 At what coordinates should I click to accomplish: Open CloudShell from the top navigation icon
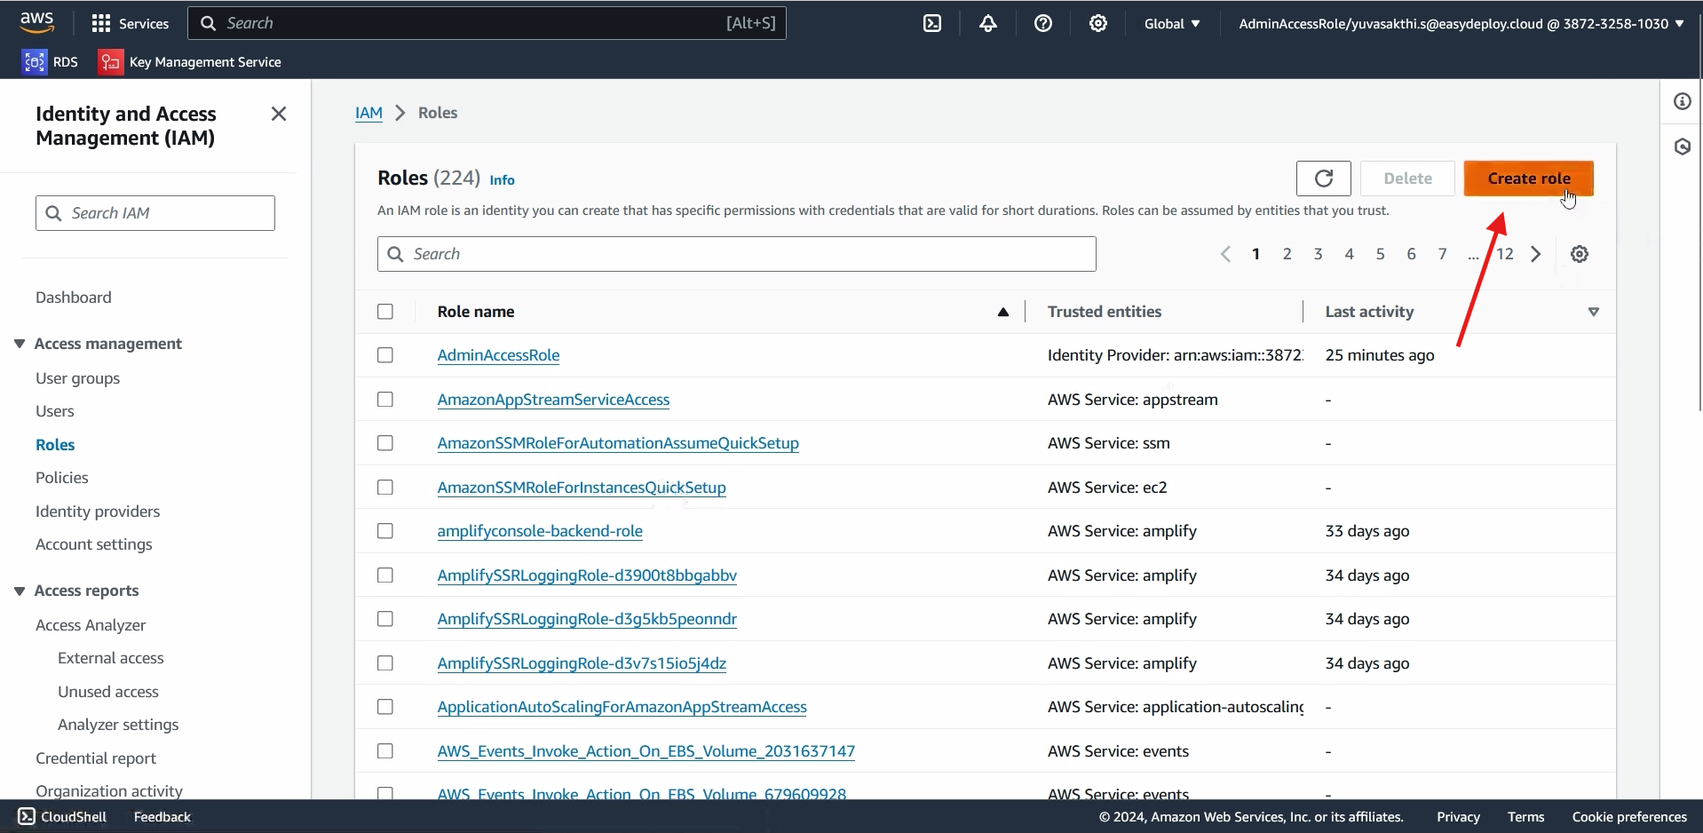[932, 24]
